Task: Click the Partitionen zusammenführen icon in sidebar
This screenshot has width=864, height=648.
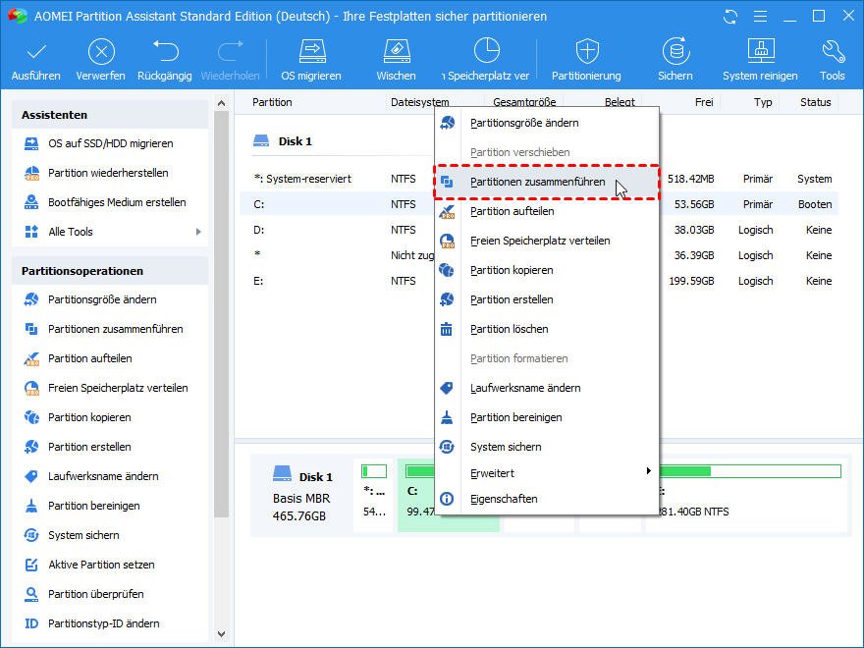Action: click(x=31, y=329)
